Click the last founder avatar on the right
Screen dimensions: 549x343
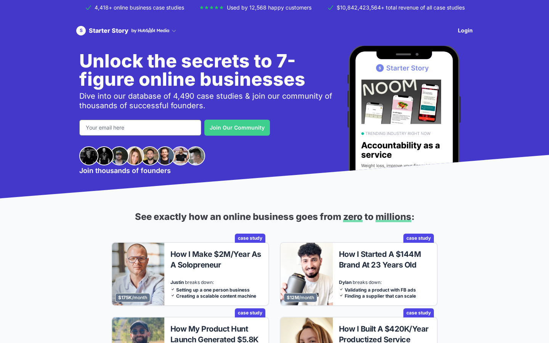tap(196, 156)
